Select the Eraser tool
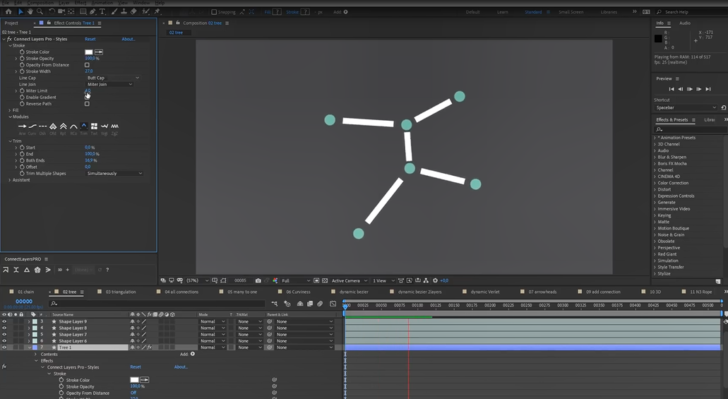This screenshot has width=728, height=399. (x=133, y=11)
